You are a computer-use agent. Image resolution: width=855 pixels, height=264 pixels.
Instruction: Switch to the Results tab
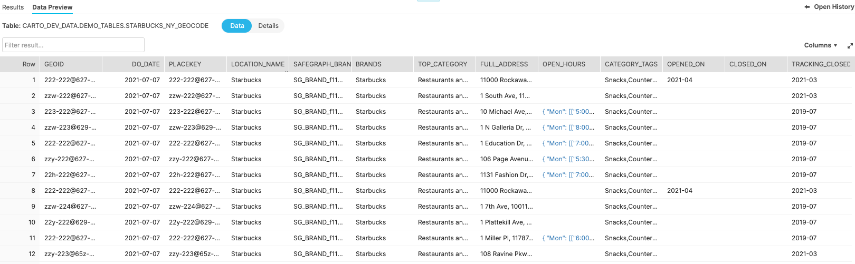(13, 7)
